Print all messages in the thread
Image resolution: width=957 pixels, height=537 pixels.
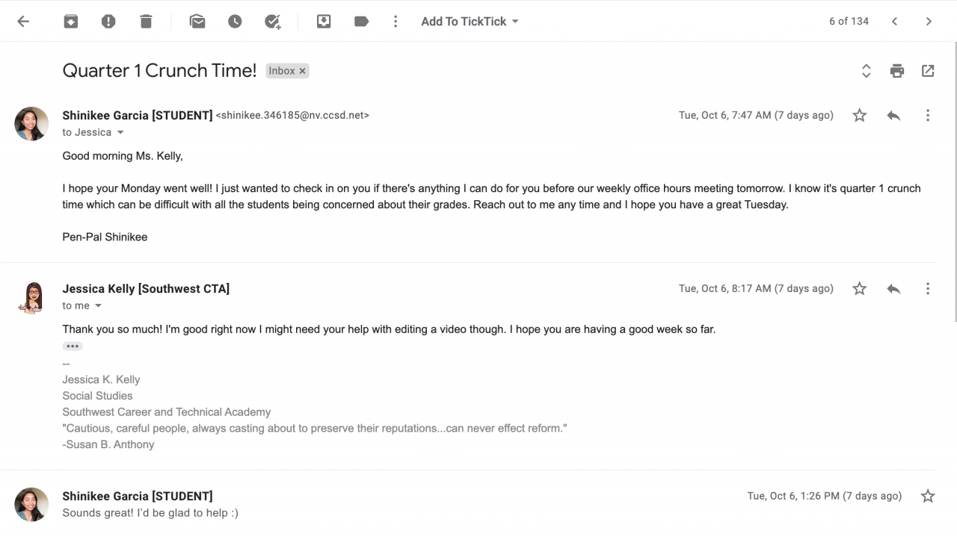(897, 71)
